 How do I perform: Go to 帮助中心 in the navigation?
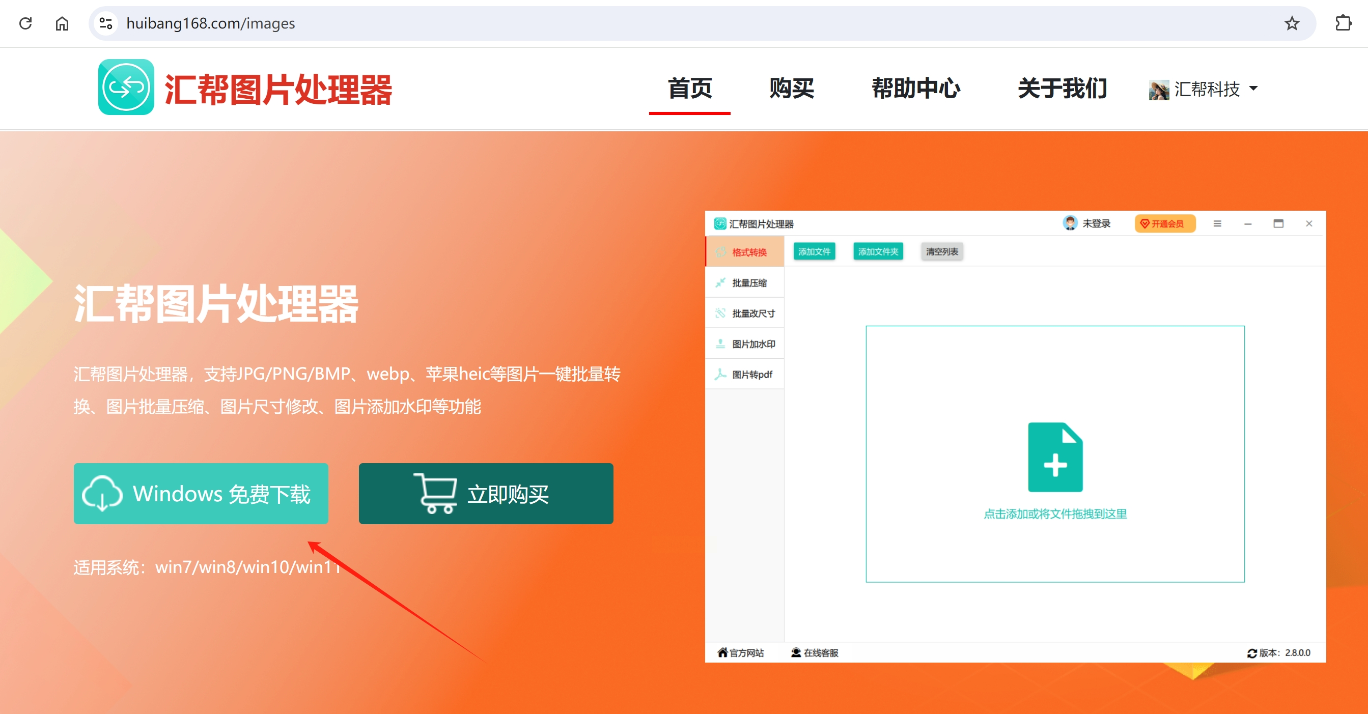click(x=915, y=88)
